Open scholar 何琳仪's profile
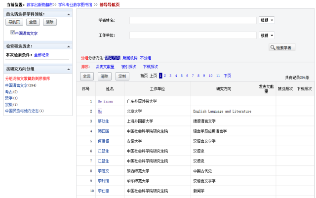Image resolution: width=316 pixels, height=198 pixels. [103, 141]
